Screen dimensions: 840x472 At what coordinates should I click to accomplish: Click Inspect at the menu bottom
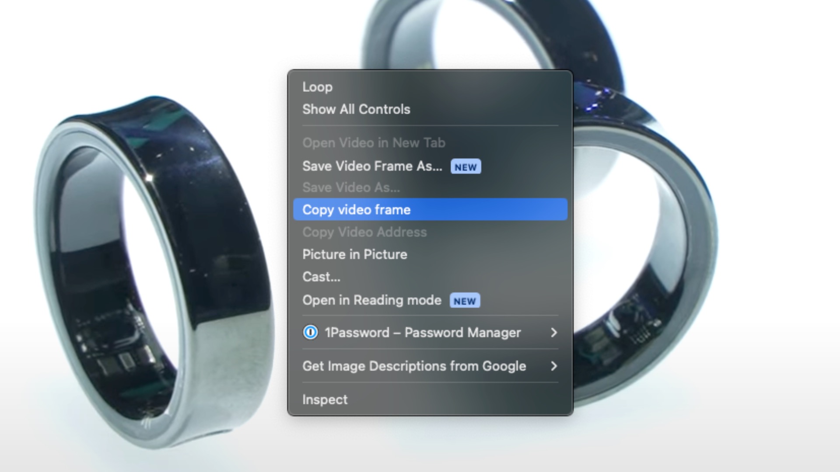(325, 399)
